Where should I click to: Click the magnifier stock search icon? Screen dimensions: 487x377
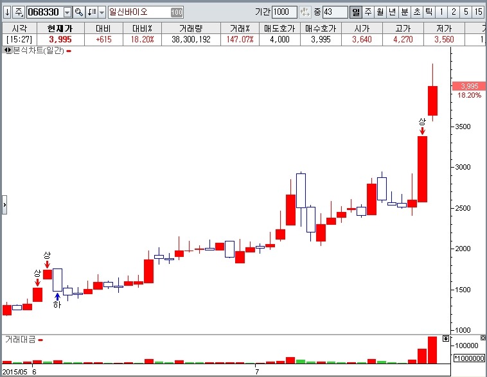[79, 12]
